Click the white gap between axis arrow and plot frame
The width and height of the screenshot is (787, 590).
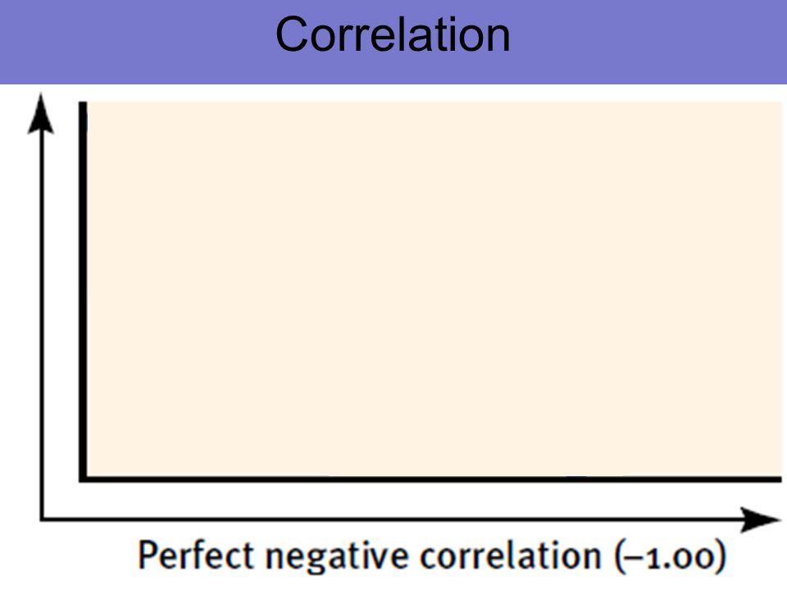[x=61, y=301]
